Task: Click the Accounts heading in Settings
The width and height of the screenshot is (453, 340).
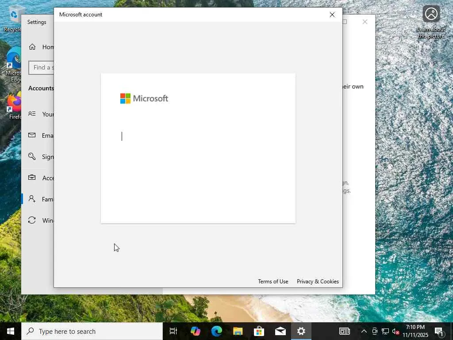Action: (x=41, y=89)
